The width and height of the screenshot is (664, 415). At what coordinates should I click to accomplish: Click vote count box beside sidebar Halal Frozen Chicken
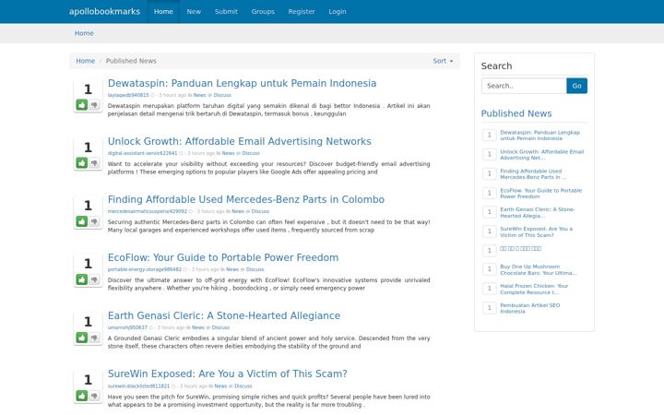click(x=489, y=289)
